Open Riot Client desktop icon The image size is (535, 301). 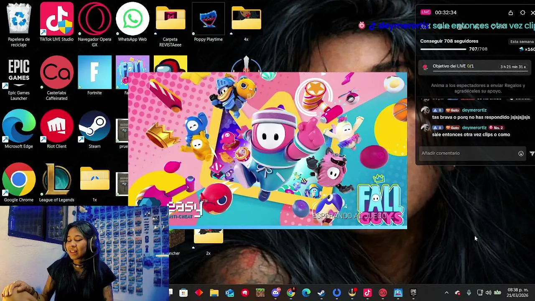pos(56,129)
